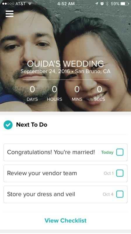Screen dimensions: 131x234
Task: Tap the AT&T signal strength dots
Action: (x=8, y=4)
